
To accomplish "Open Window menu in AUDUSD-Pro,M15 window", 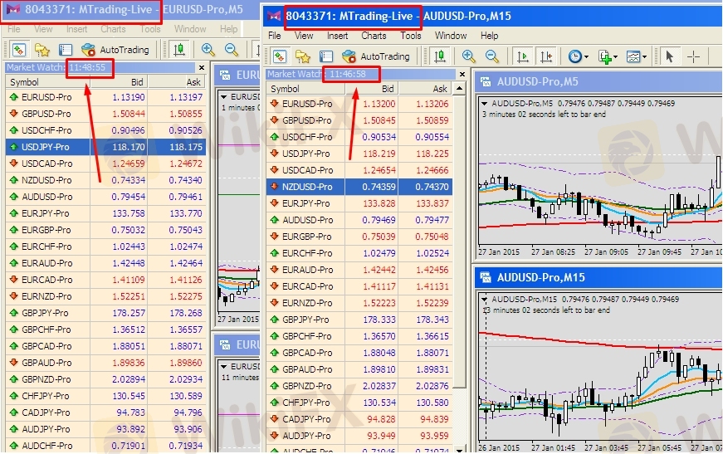I will [451, 36].
